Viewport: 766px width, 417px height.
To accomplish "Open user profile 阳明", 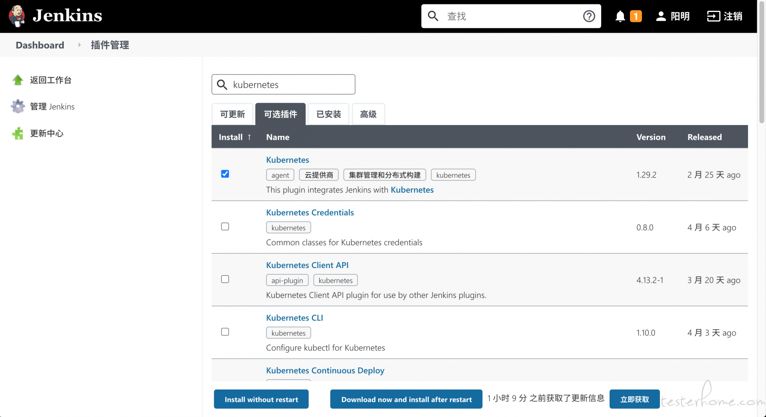I will point(673,16).
